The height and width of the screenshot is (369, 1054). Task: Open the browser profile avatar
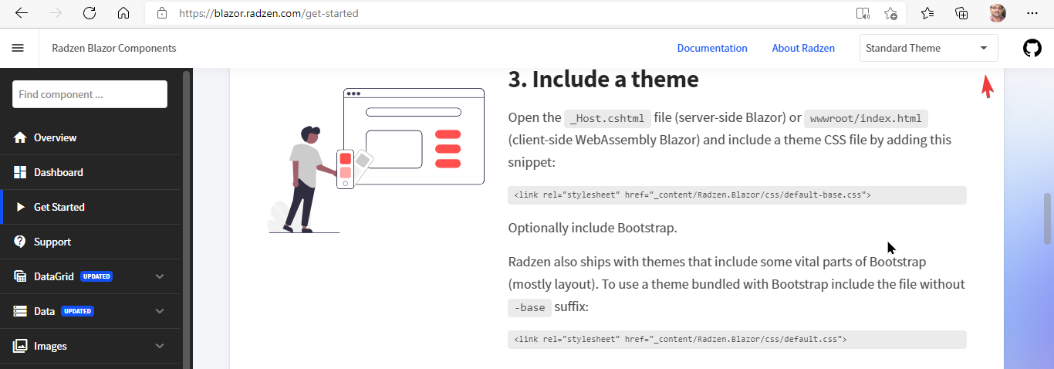point(997,13)
